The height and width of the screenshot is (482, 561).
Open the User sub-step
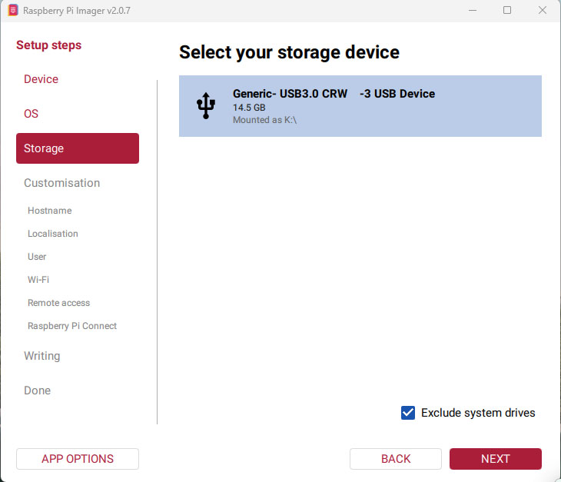pyautogui.click(x=37, y=257)
